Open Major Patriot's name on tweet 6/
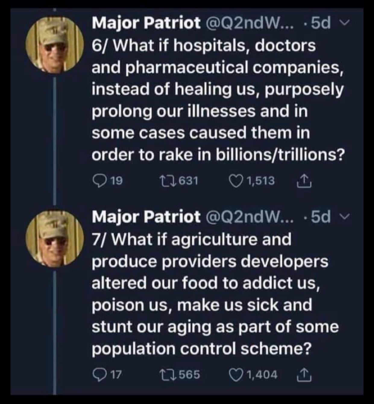Viewport: 374px width, 404px height. (146, 23)
